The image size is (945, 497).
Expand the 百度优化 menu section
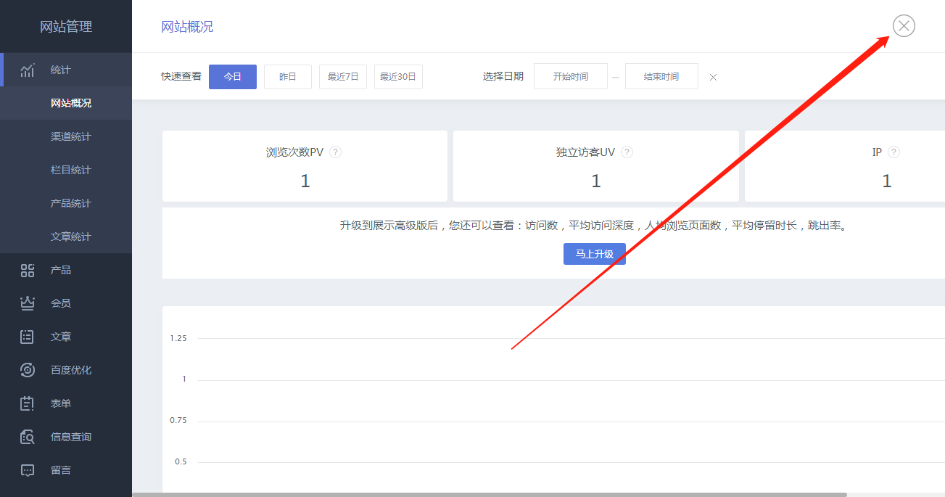click(x=66, y=370)
